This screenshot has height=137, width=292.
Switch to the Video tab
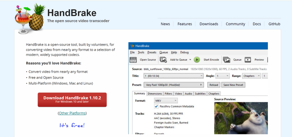click(178, 94)
